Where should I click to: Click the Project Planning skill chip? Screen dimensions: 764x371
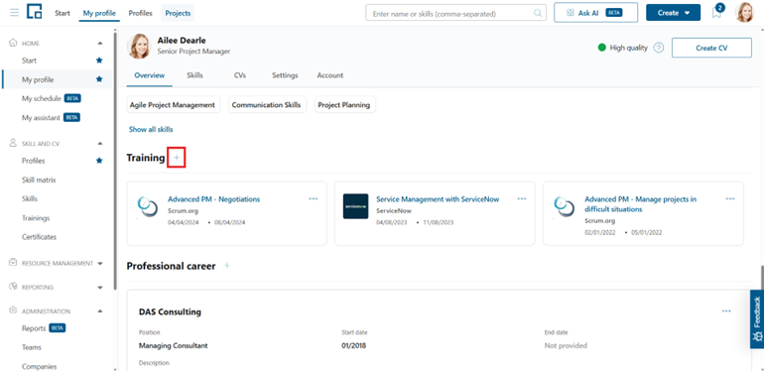click(344, 105)
